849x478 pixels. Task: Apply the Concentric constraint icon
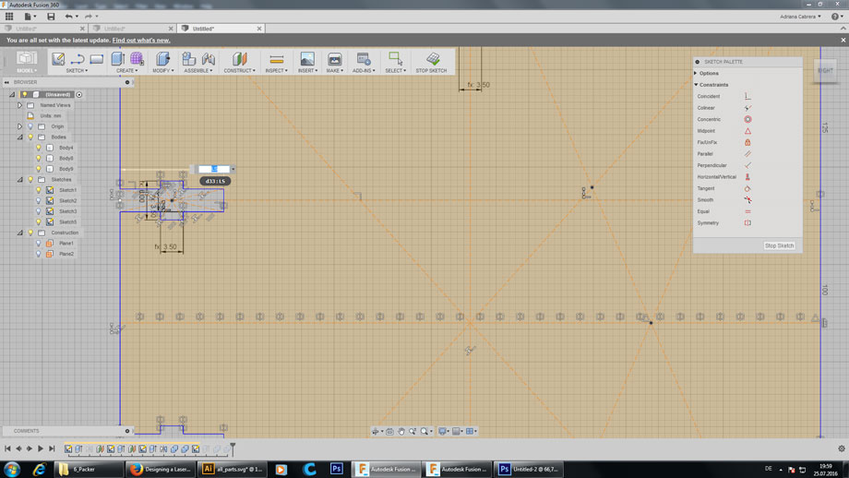click(747, 119)
